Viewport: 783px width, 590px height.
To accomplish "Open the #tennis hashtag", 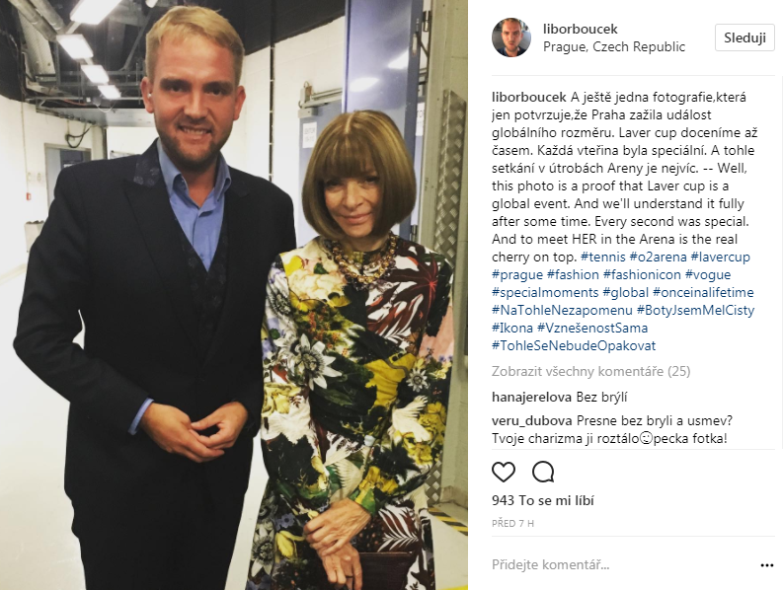I will click(x=602, y=258).
